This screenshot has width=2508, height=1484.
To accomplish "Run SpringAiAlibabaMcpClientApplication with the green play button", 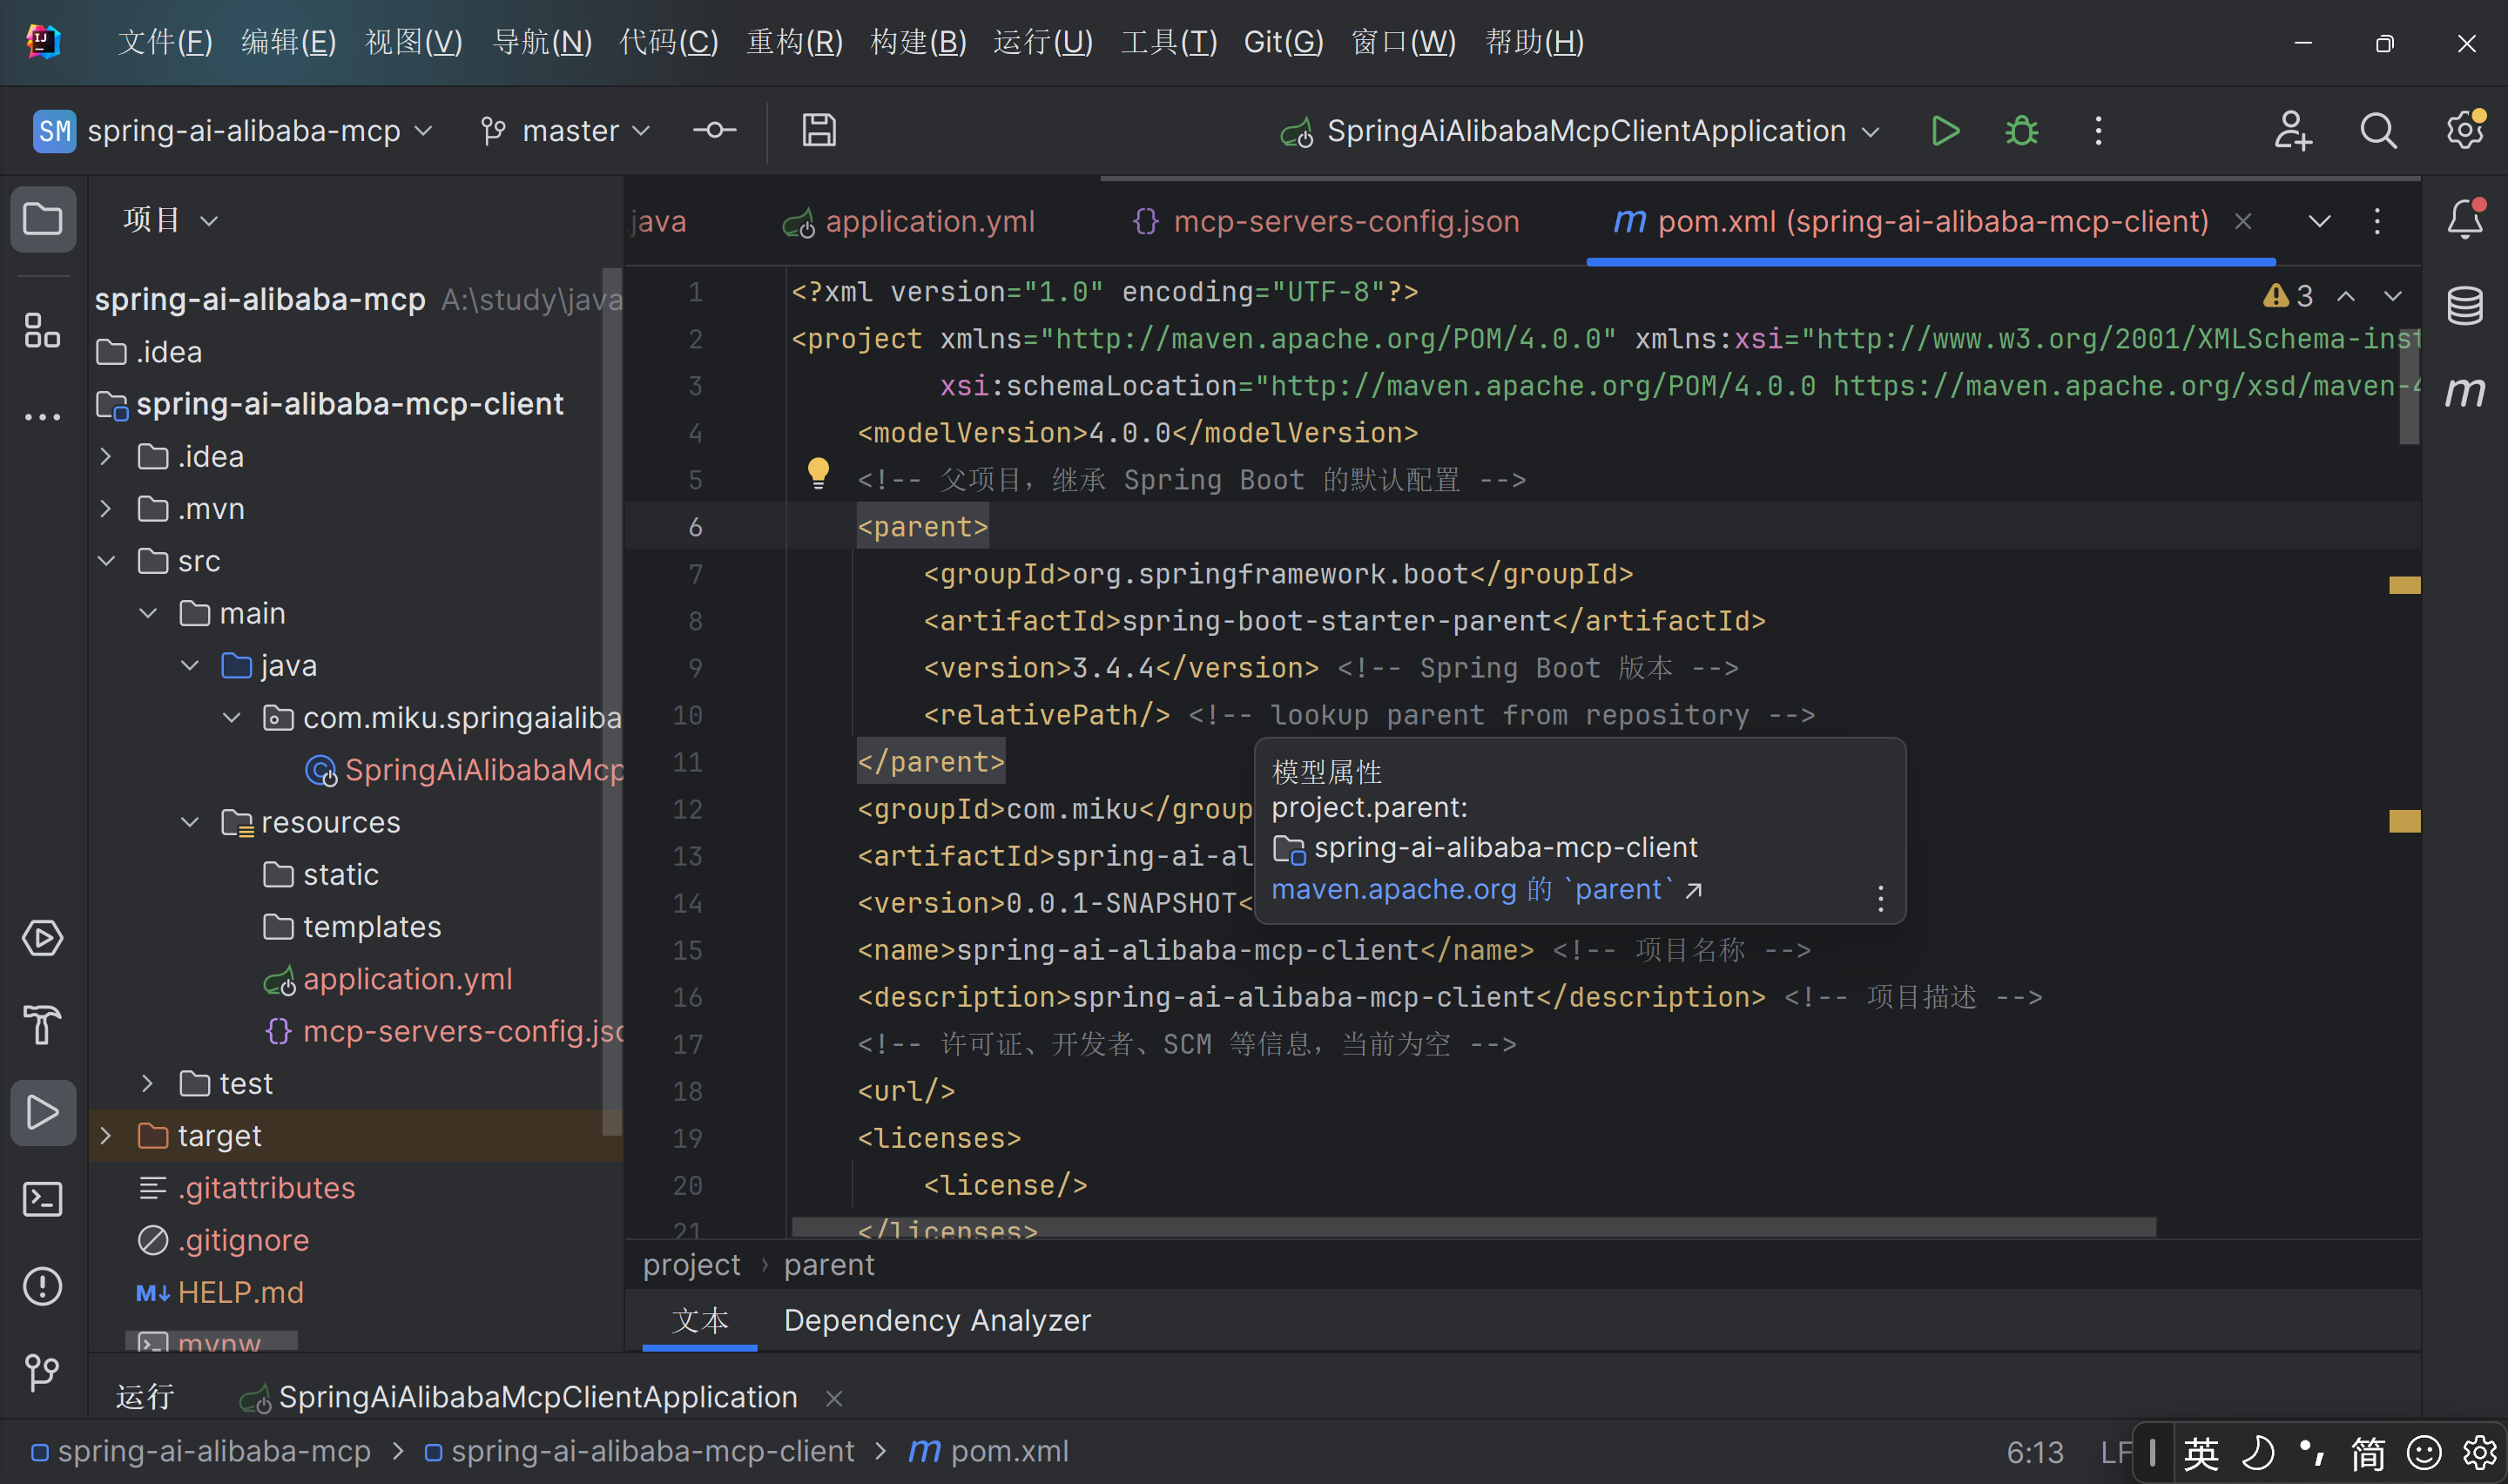I will click(1945, 131).
